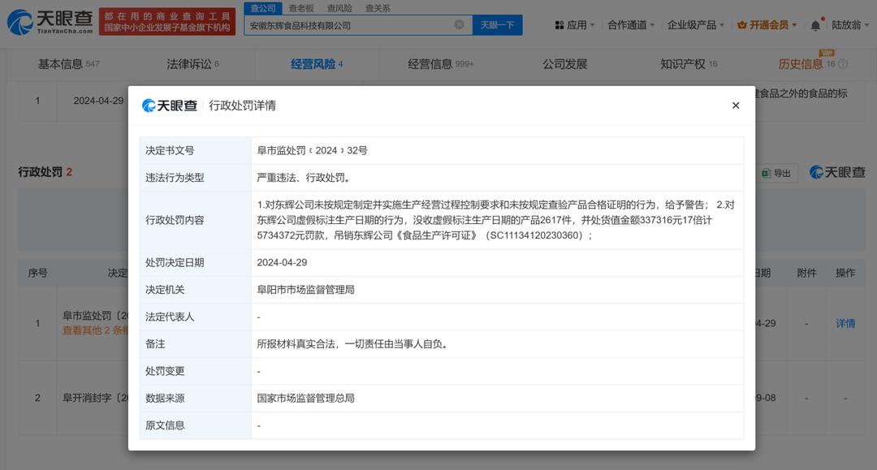
Task: Close the 行政处罚详情 dialog
Action: [x=736, y=105]
